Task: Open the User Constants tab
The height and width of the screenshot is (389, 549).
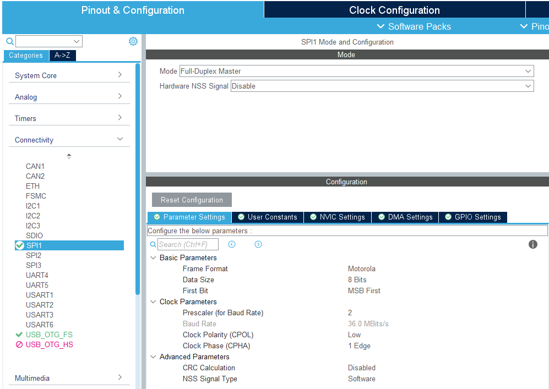Action: [x=268, y=217]
